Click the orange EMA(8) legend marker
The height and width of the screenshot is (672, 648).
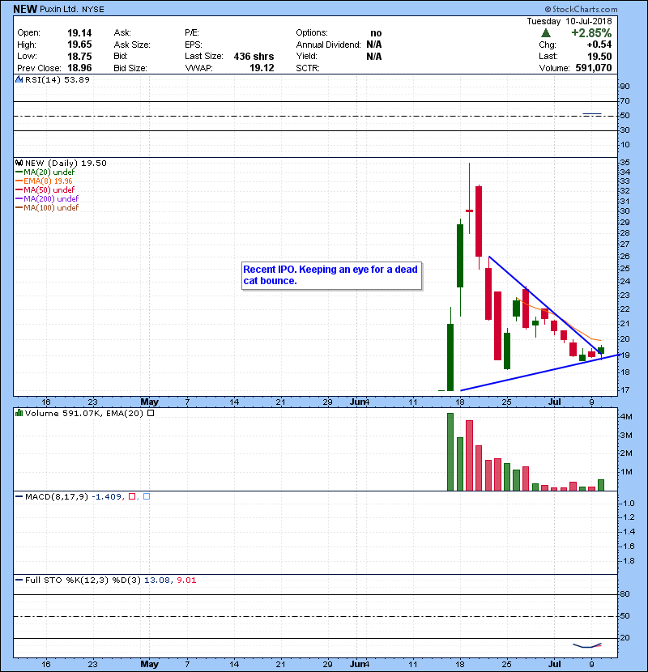19,181
